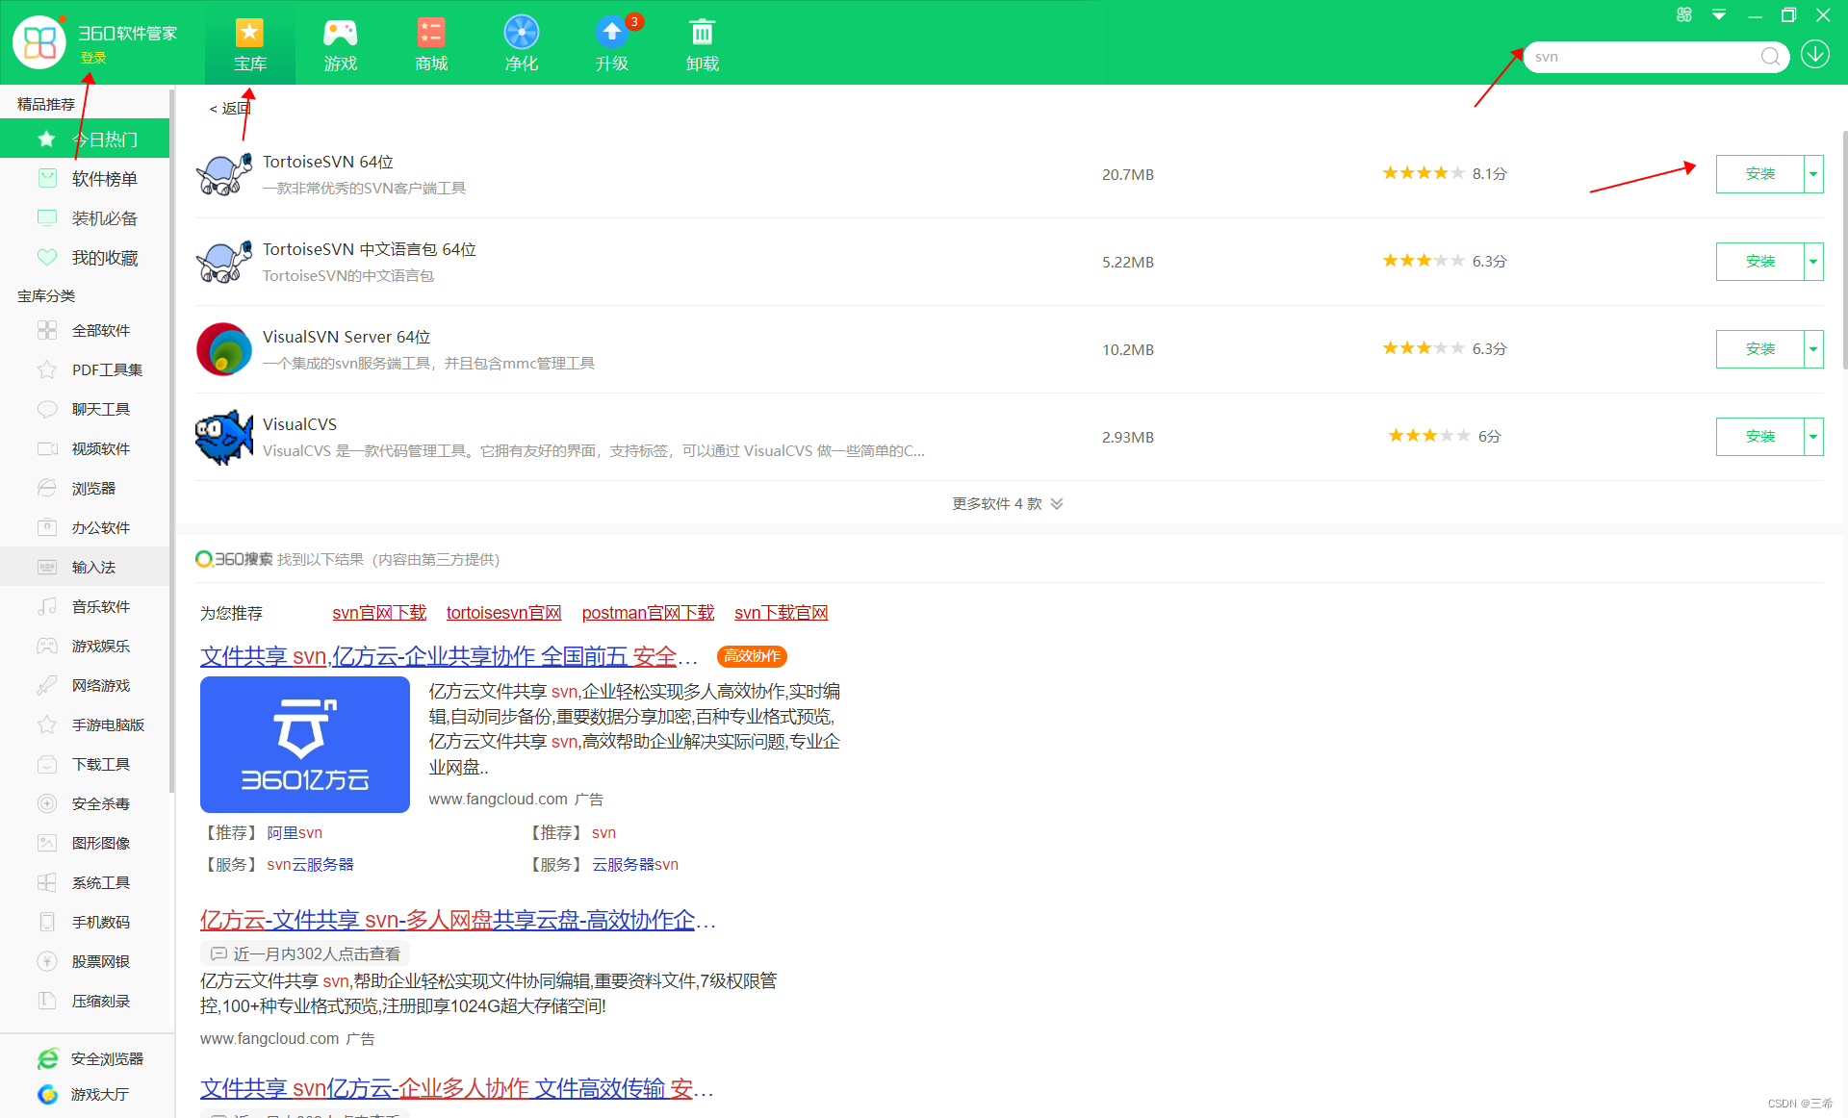Viewport: 1848px width, 1118px height.
Task: Open the skin/theme icon in title bar
Action: (1683, 14)
